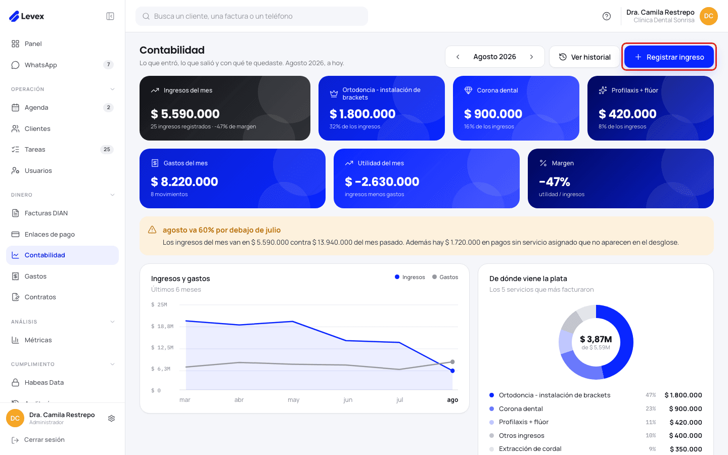Navigate to Usuarios
The width and height of the screenshot is (728, 455).
[62, 171]
